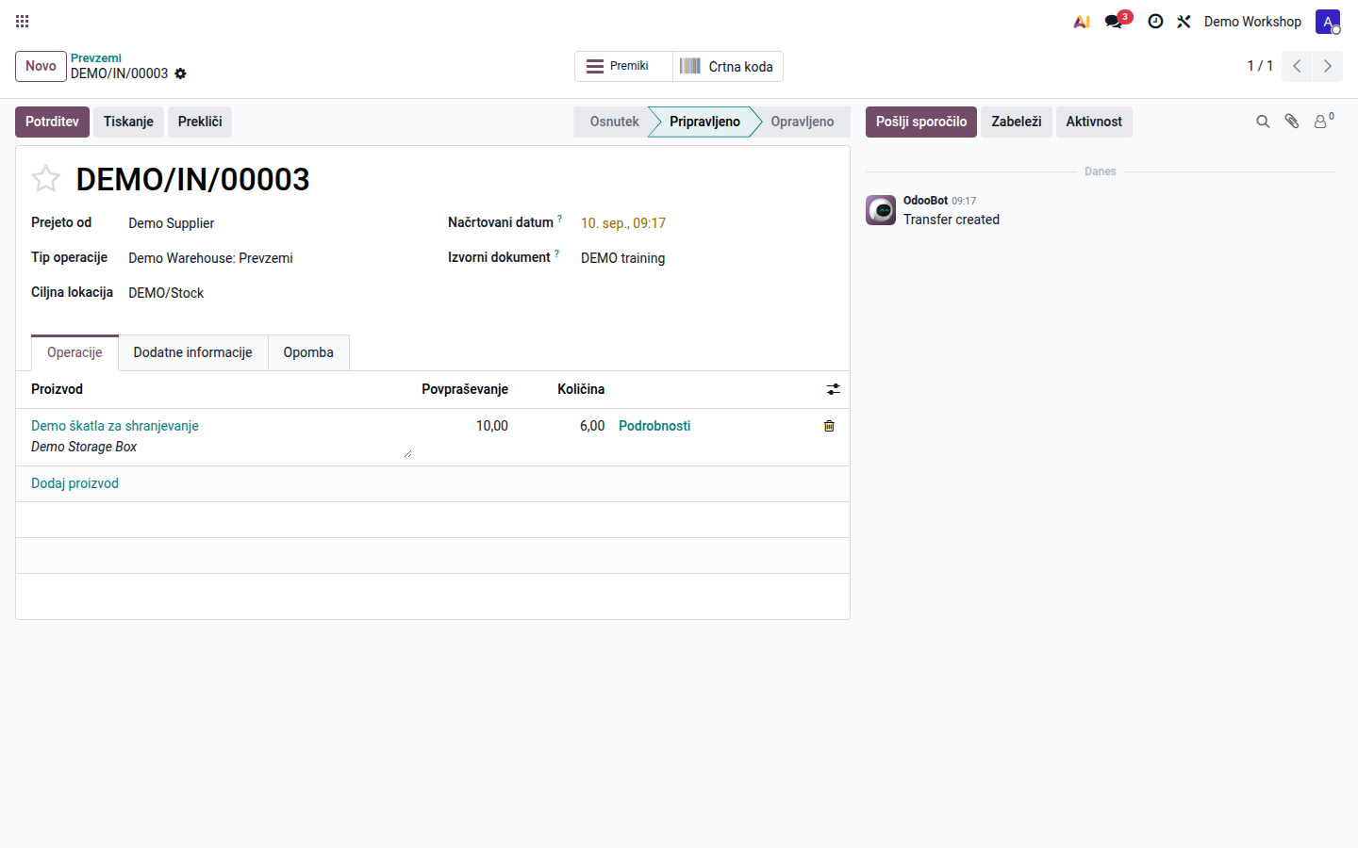The width and height of the screenshot is (1358, 848).
Task: Open the apps grid menu
Action: point(23,21)
